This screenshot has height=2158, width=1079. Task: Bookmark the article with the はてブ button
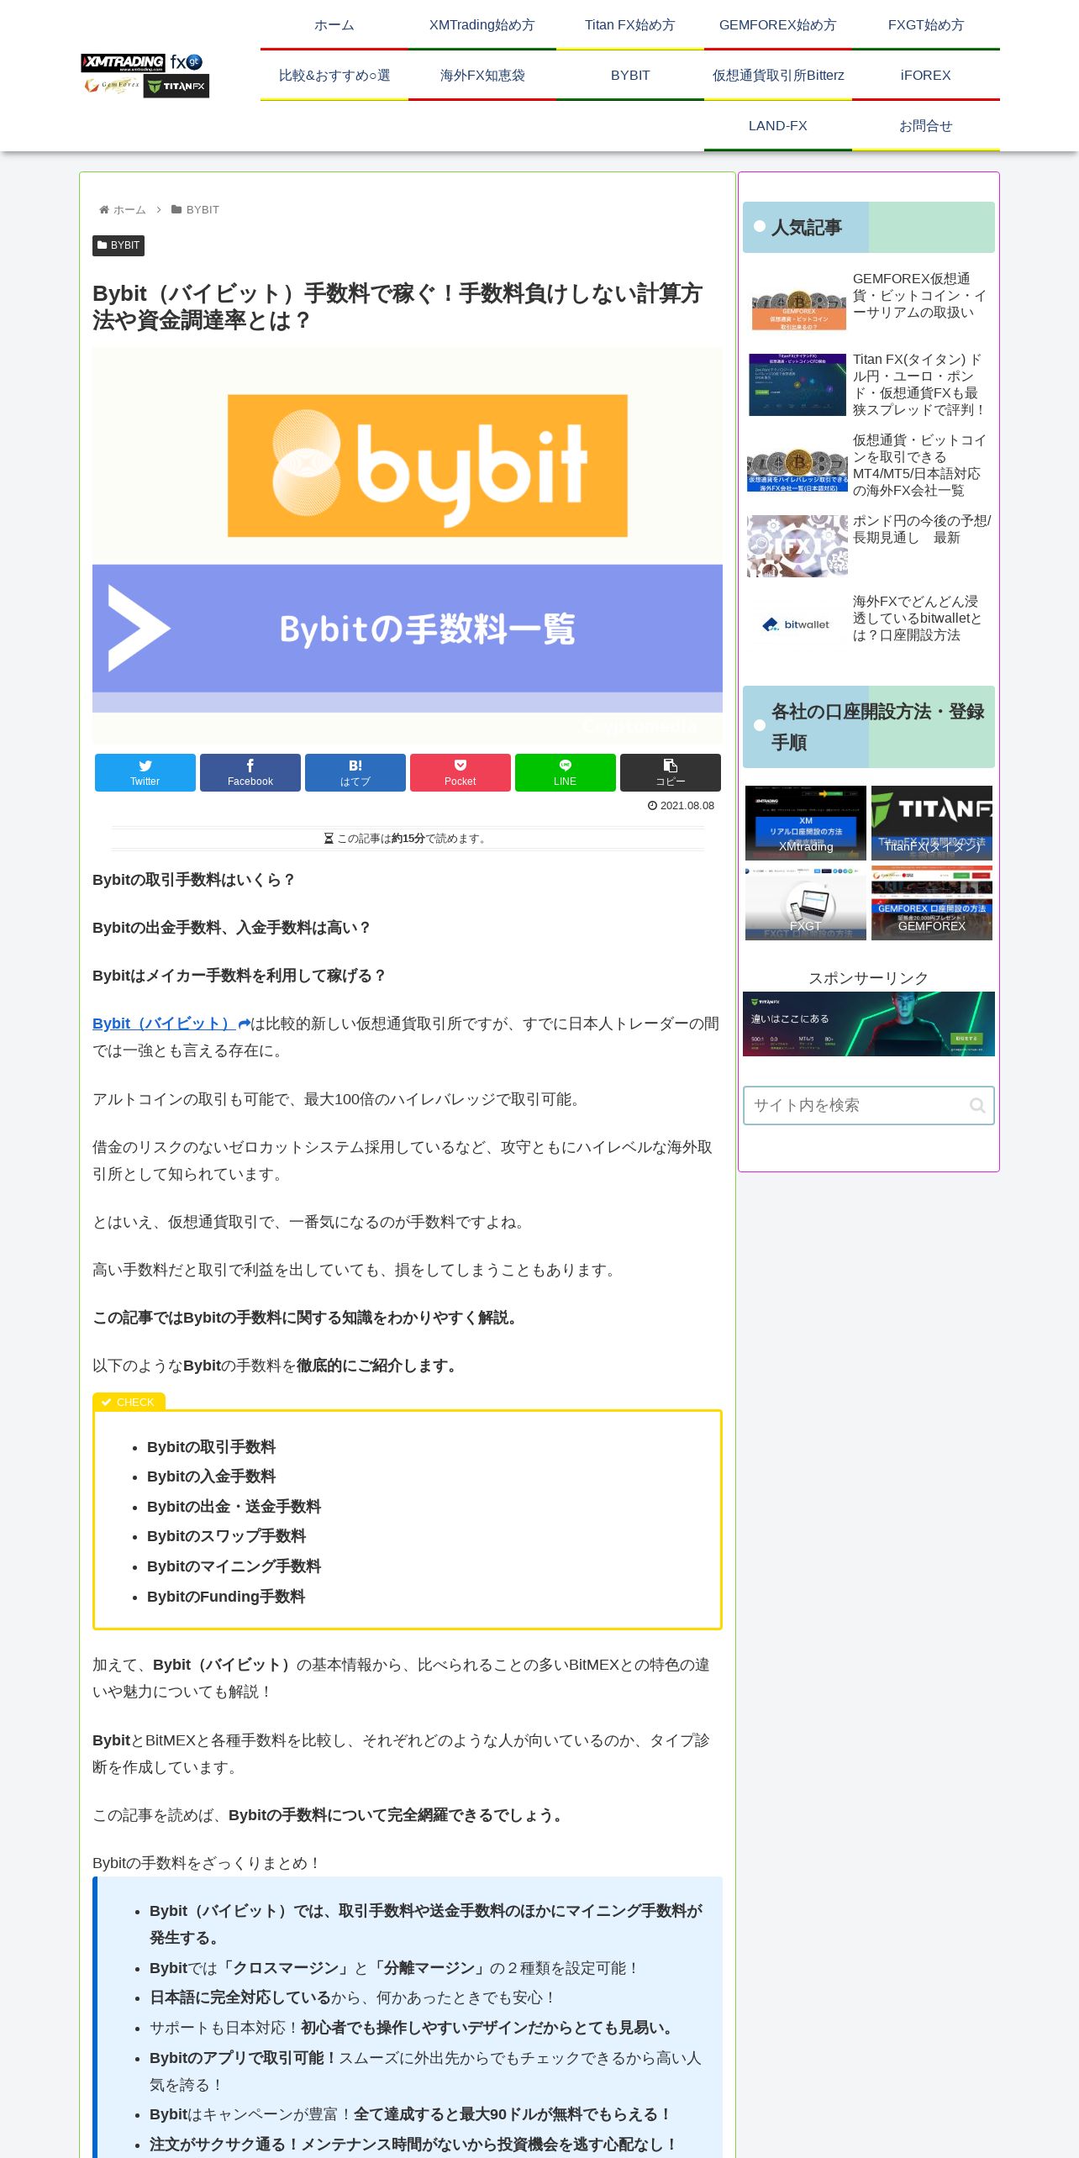pos(355,772)
